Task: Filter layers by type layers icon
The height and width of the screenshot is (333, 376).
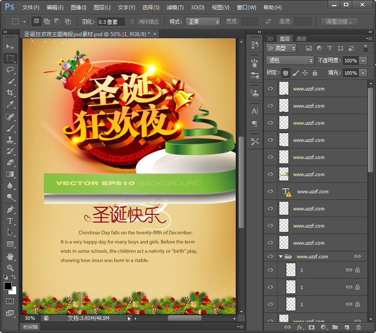Action: 330,48
